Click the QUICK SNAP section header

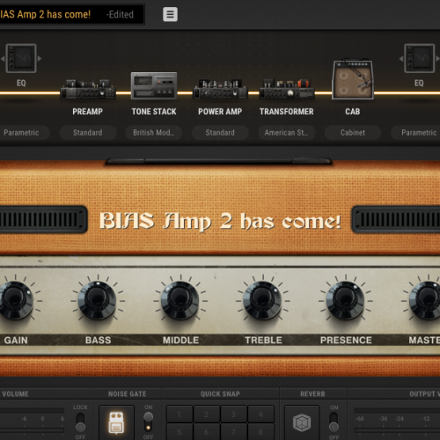220,394
